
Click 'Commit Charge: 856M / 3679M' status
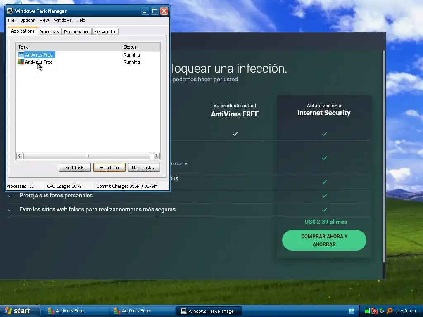click(x=127, y=186)
